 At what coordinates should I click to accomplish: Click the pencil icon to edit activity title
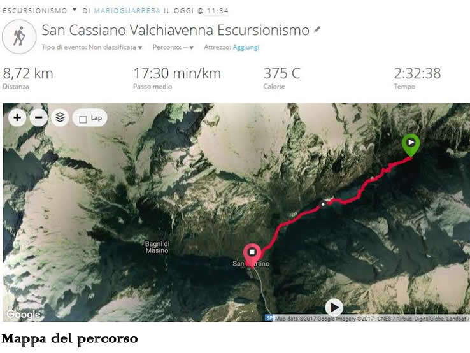pyautogui.click(x=317, y=30)
